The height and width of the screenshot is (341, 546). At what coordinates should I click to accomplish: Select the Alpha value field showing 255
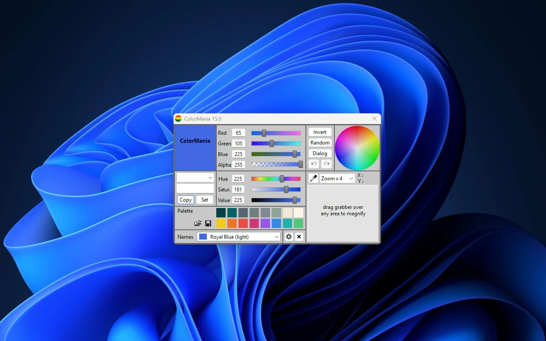pyautogui.click(x=238, y=165)
